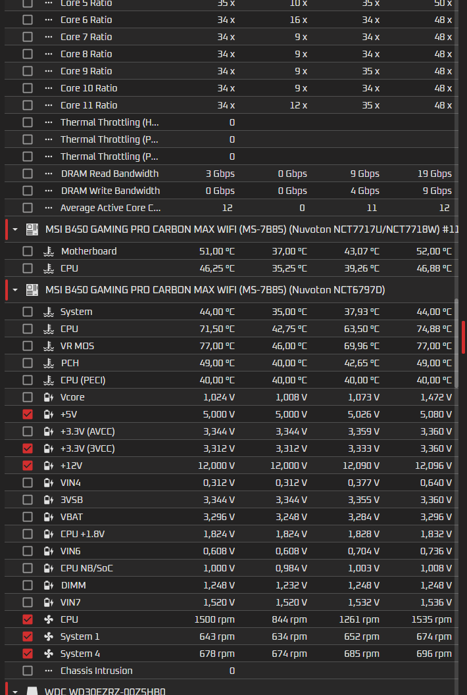Click the voltage icon beside CPU +1.8V

click(48, 534)
